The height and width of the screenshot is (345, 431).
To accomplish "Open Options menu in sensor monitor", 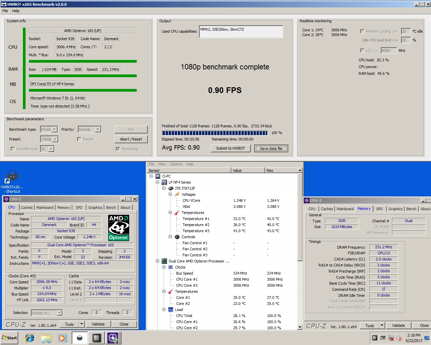I will [176, 164].
